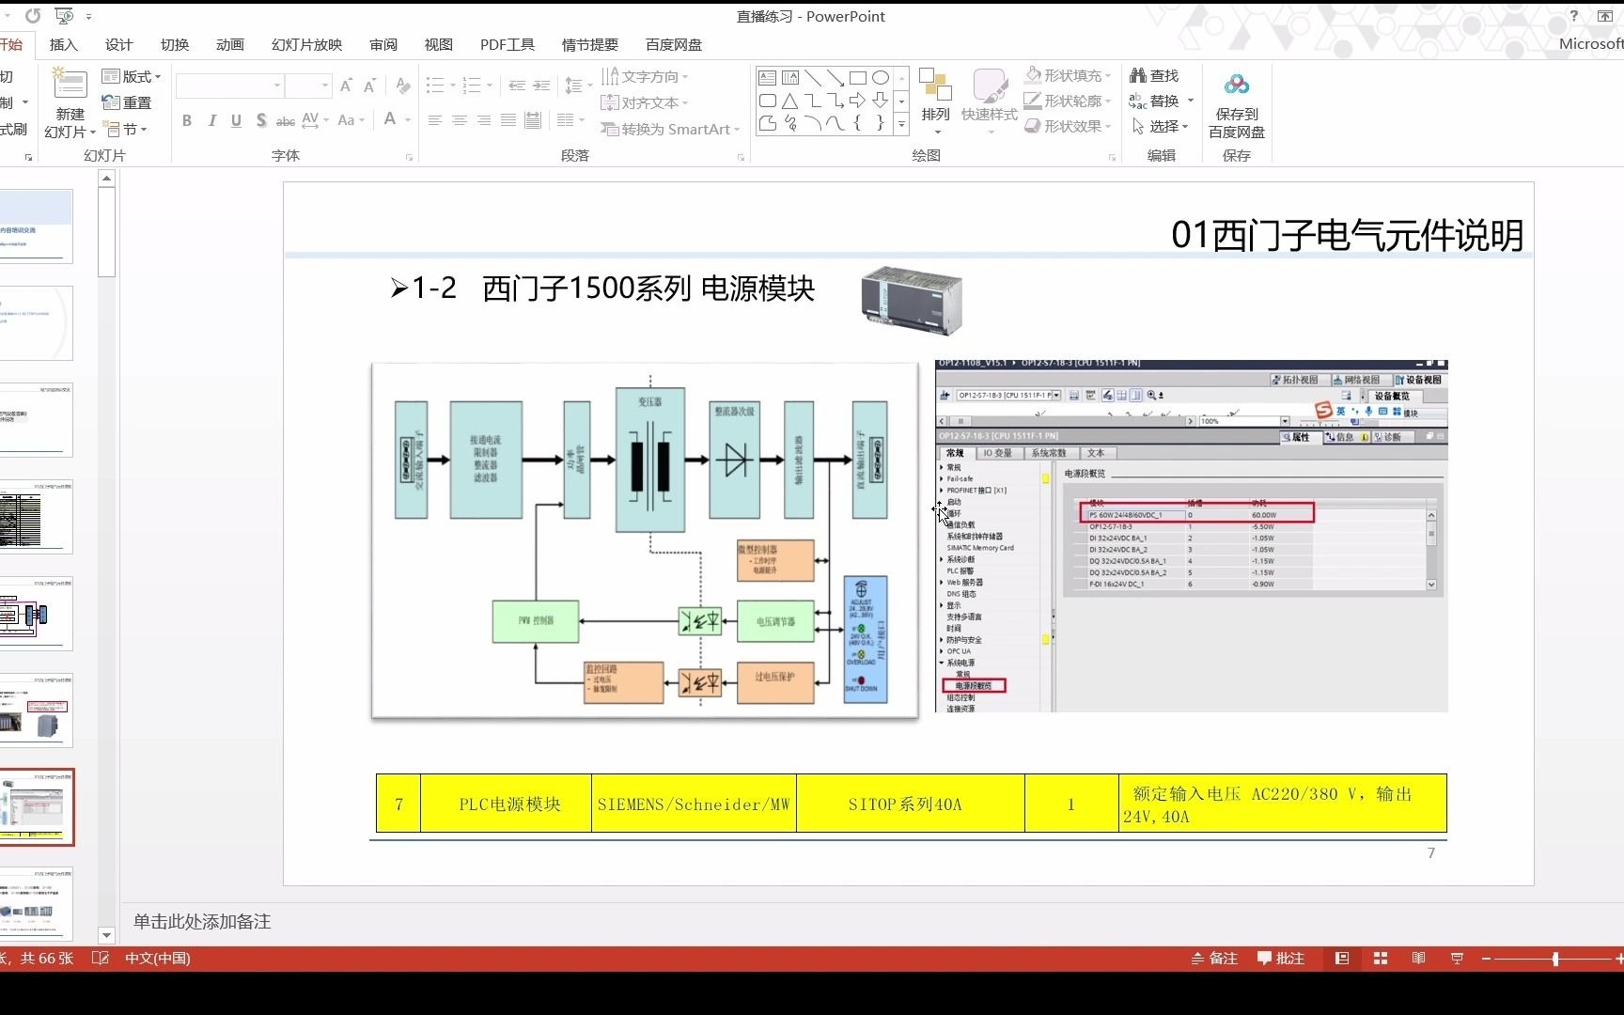The width and height of the screenshot is (1624, 1015).
Task: Open the font size dropdown
Action: tap(326, 86)
